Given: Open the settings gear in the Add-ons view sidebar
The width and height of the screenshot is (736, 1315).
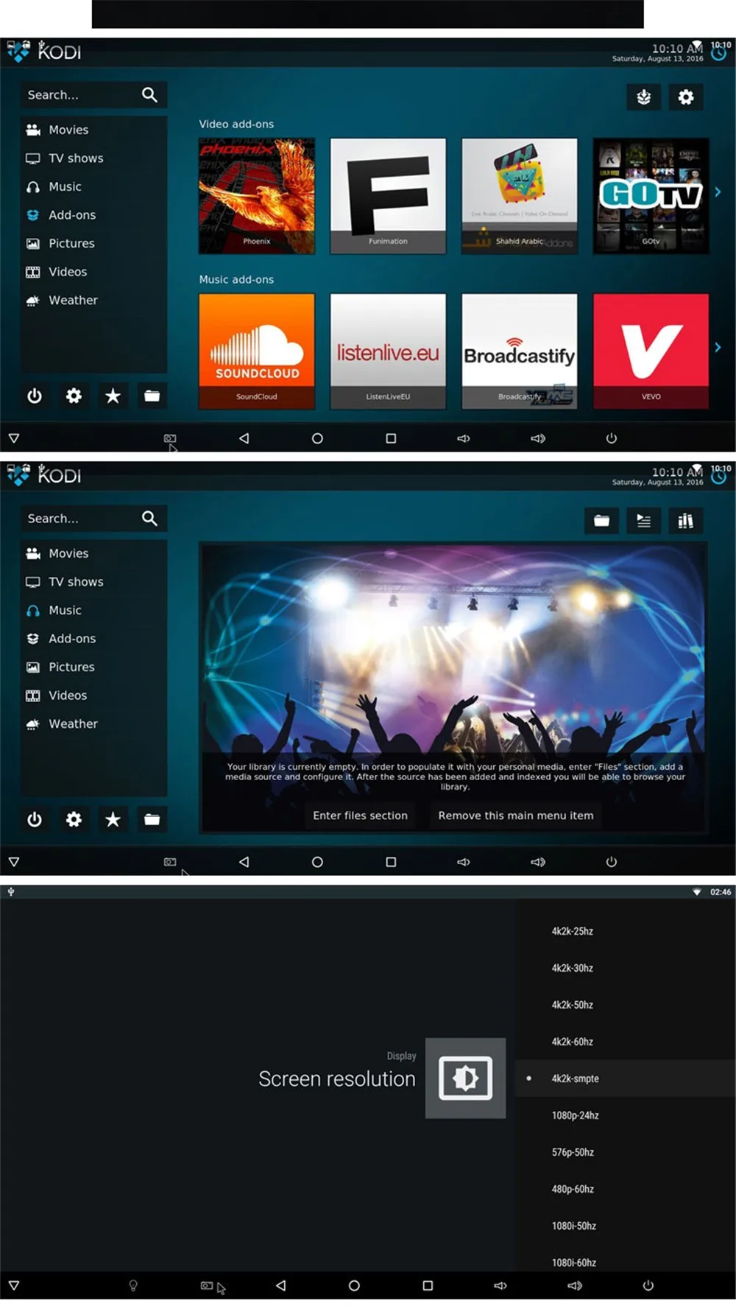Looking at the screenshot, I should point(74,396).
